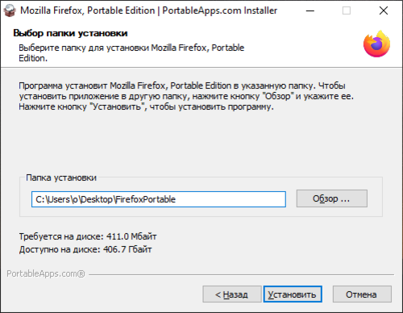Click the "Доступно на диске: 406.7 Гбайт" text

[85, 249]
